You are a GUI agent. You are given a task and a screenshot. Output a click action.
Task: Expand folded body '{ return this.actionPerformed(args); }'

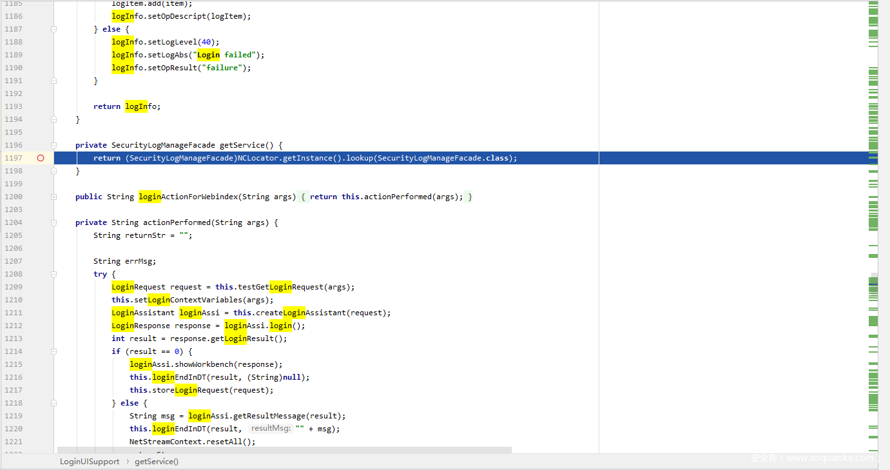[x=387, y=197]
